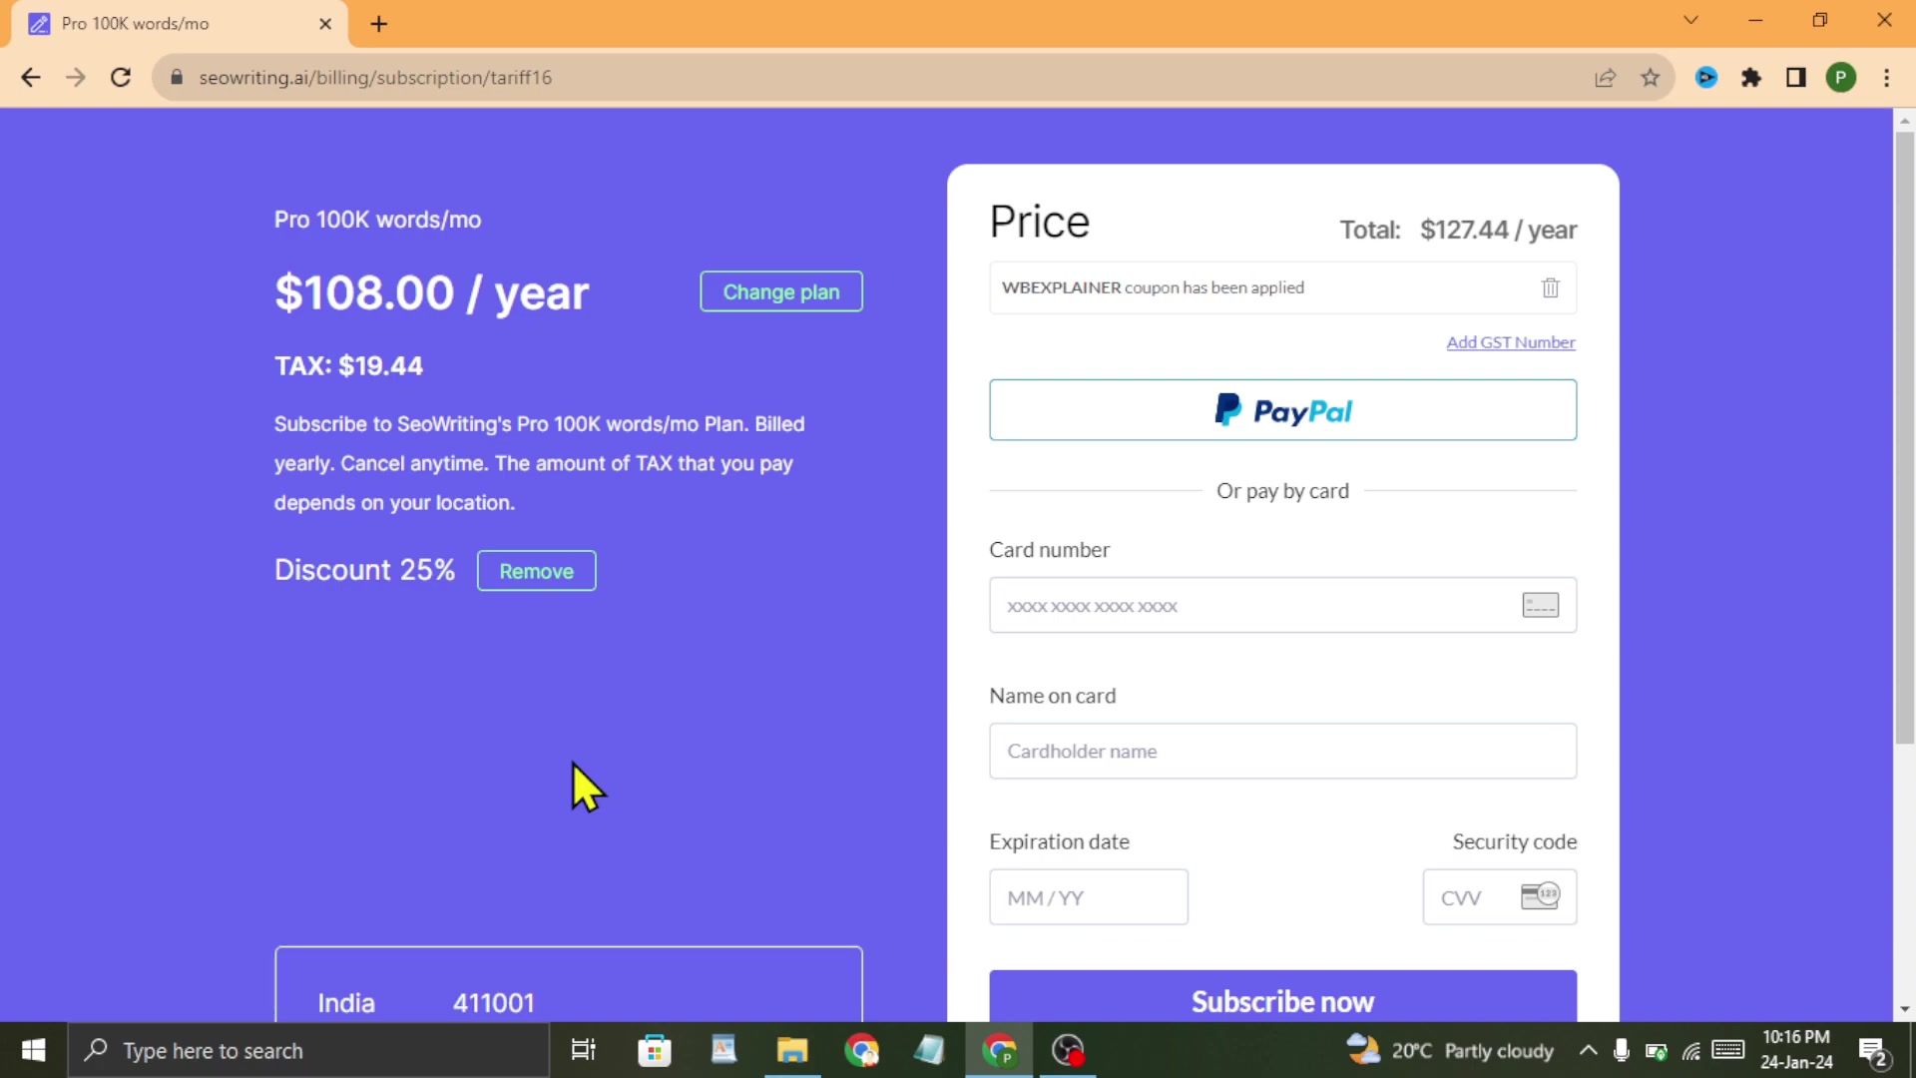1916x1078 pixels.
Task: Click the Change plan button
Action: 781,291
